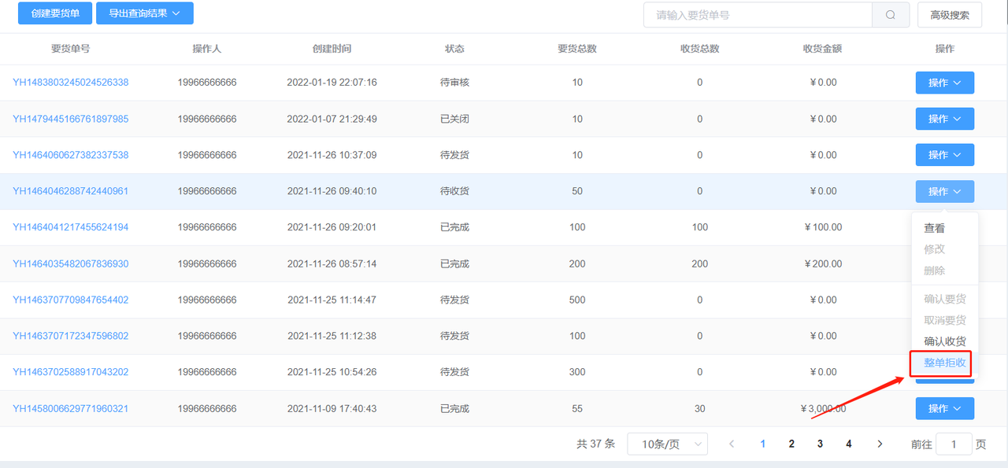1008x468 pixels.
Task: Open 操作 dropdown for order YH1464060627382337538
Action: 945,155
